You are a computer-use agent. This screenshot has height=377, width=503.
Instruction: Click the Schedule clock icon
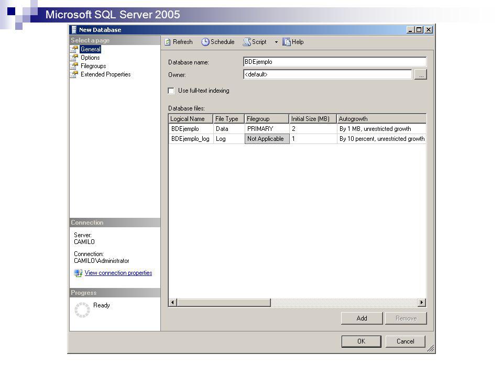[205, 42]
